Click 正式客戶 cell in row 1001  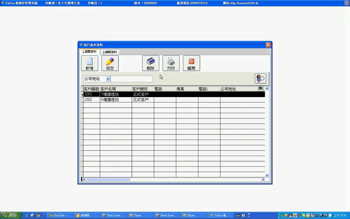tap(142, 94)
